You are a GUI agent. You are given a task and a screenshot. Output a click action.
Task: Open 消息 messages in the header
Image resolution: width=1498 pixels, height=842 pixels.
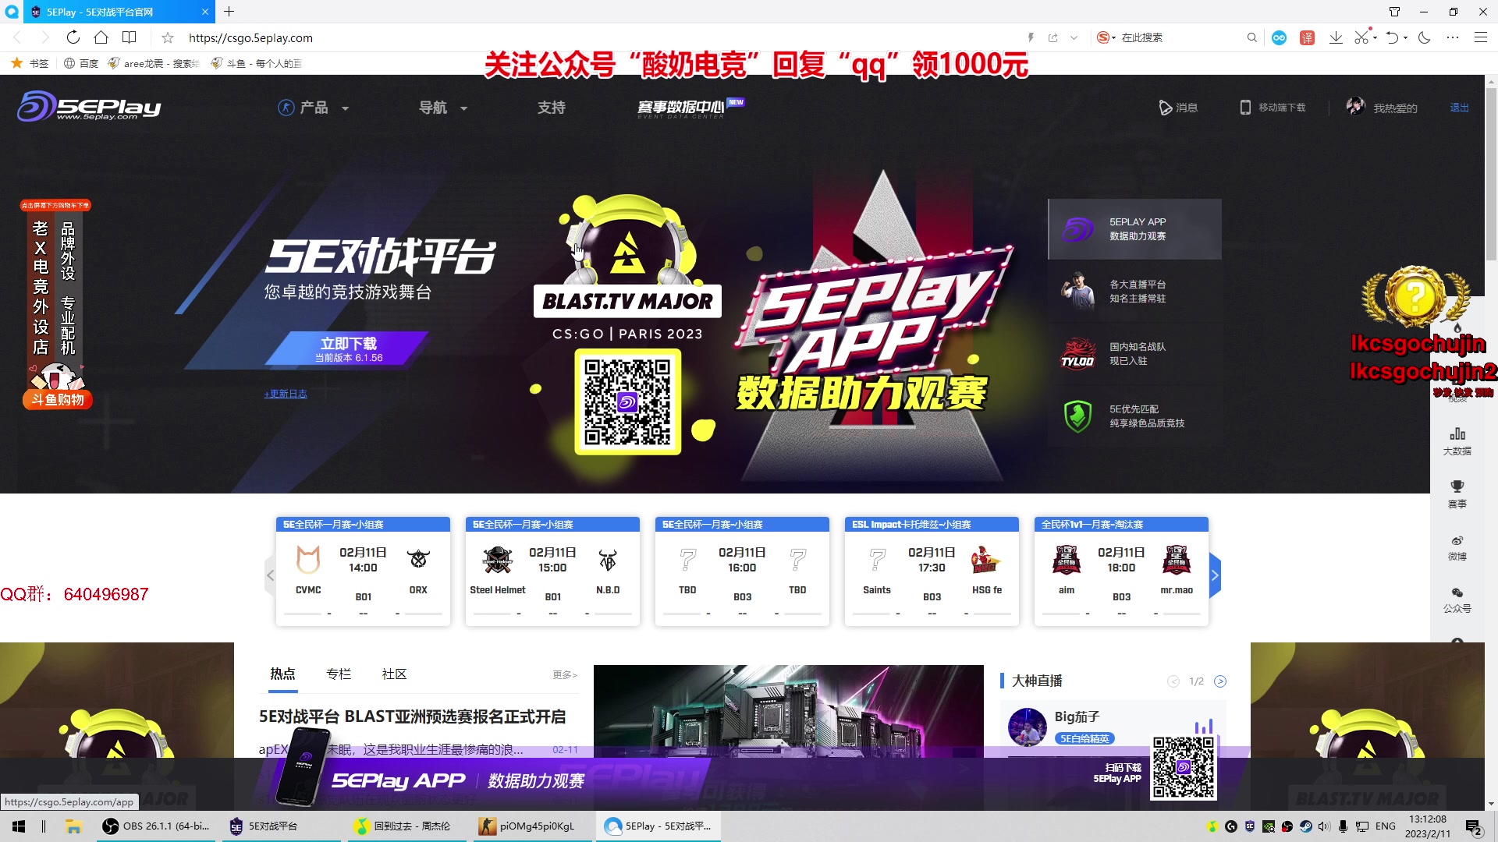pyautogui.click(x=1178, y=108)
